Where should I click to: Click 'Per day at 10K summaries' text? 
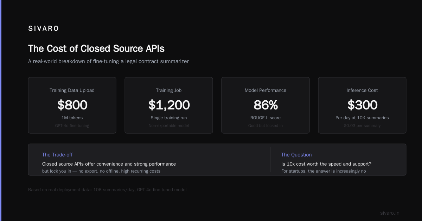click(362, 118)
